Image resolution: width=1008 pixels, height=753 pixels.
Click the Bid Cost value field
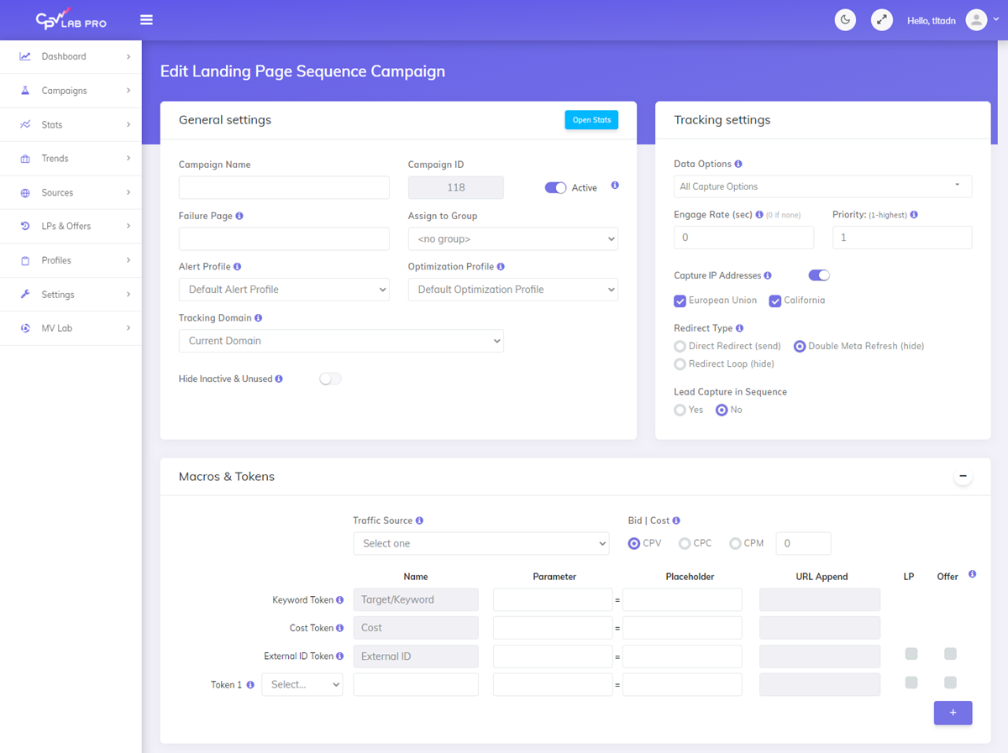(803, 544)
